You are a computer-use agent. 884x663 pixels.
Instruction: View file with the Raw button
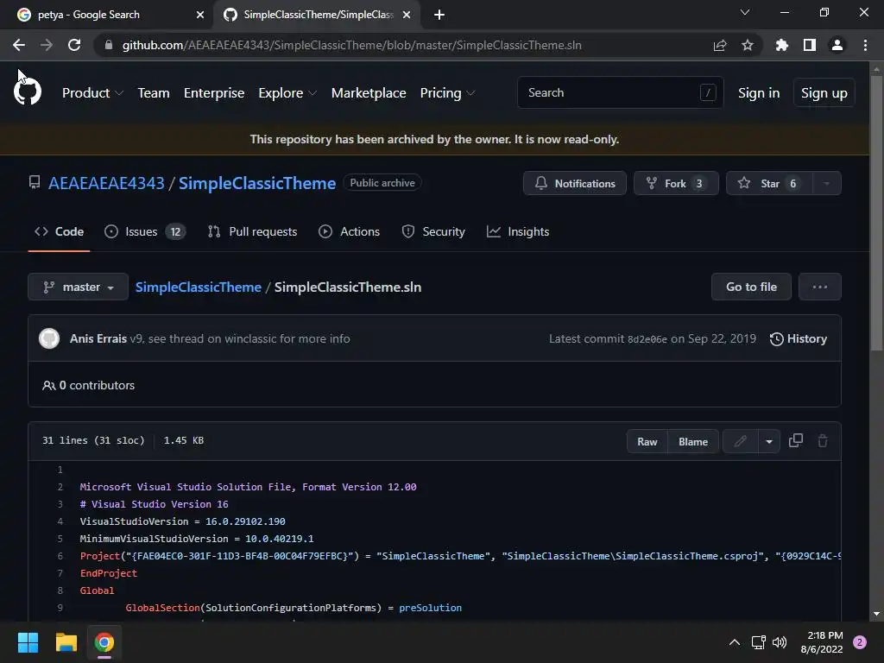click(647, 441)
